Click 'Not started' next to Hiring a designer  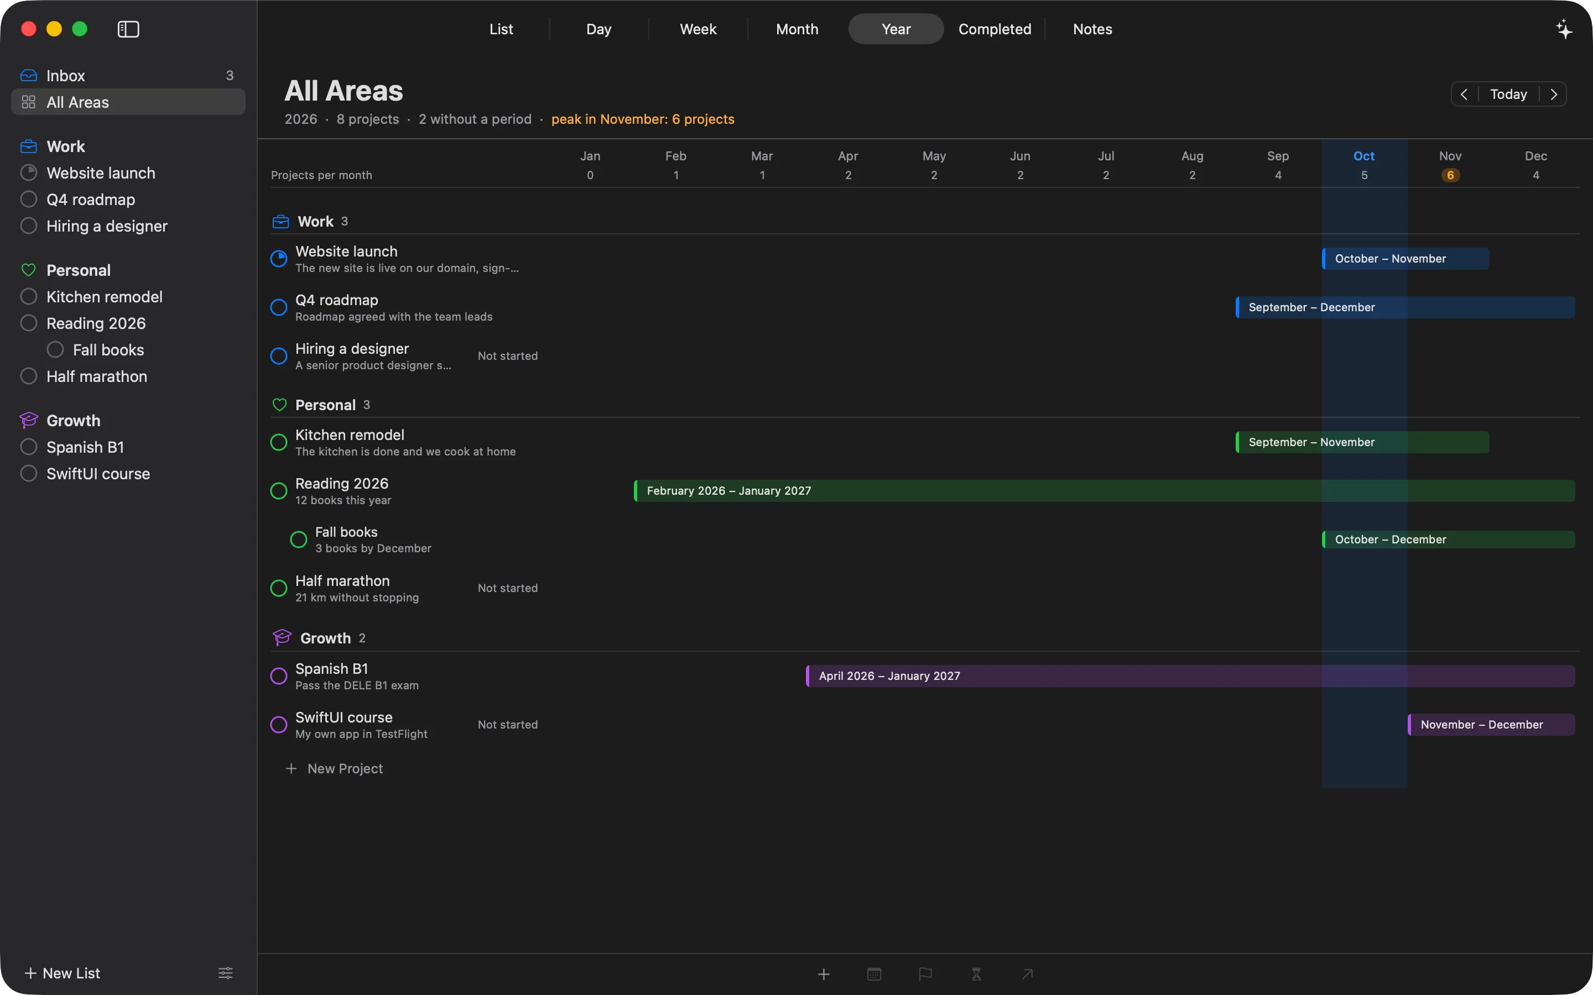click(x=508, y=356)
